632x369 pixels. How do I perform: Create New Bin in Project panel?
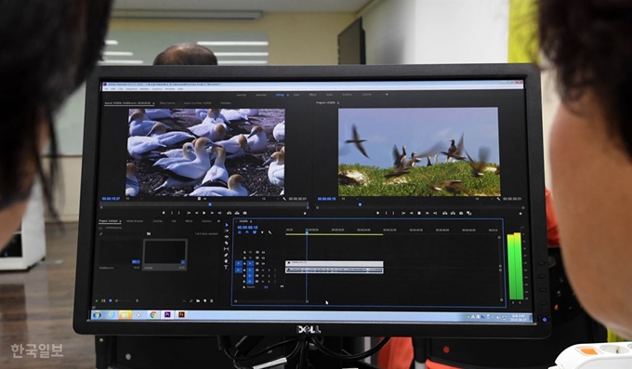pyautogui.click(x=198, y=300)
